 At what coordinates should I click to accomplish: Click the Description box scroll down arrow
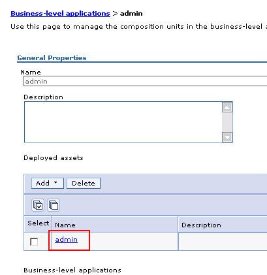pos(227,137)
